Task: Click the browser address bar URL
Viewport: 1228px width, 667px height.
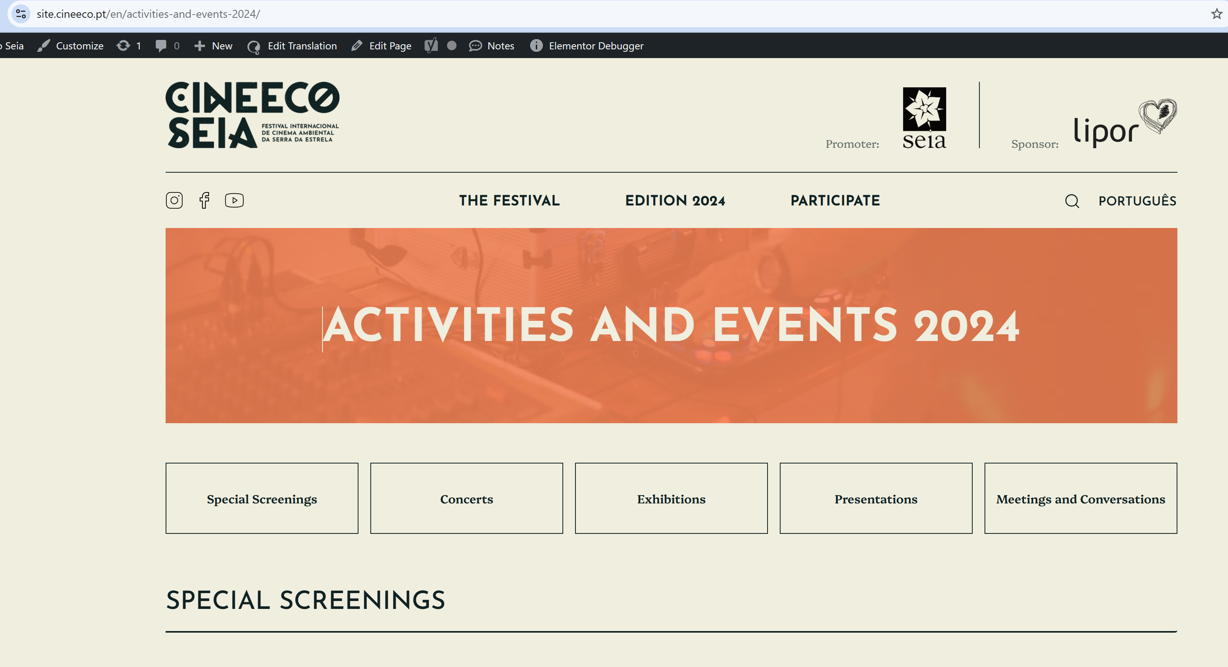Action: (x=148, y=14)
